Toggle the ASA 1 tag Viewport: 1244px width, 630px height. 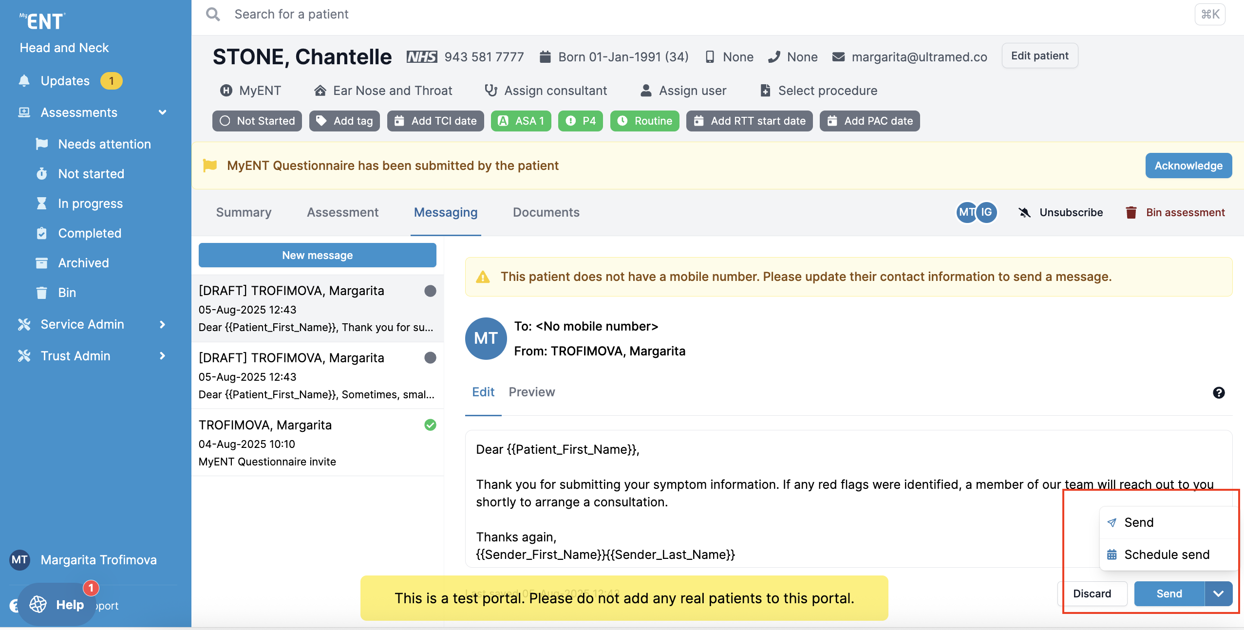coord(521,121)
